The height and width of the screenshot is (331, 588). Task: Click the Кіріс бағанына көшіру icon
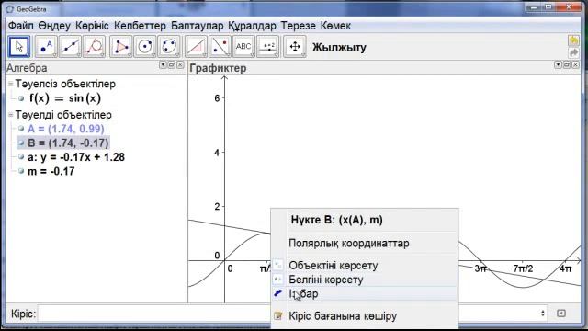pos(277,316)
